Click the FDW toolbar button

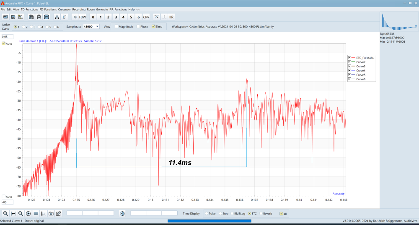click(83, 17)
